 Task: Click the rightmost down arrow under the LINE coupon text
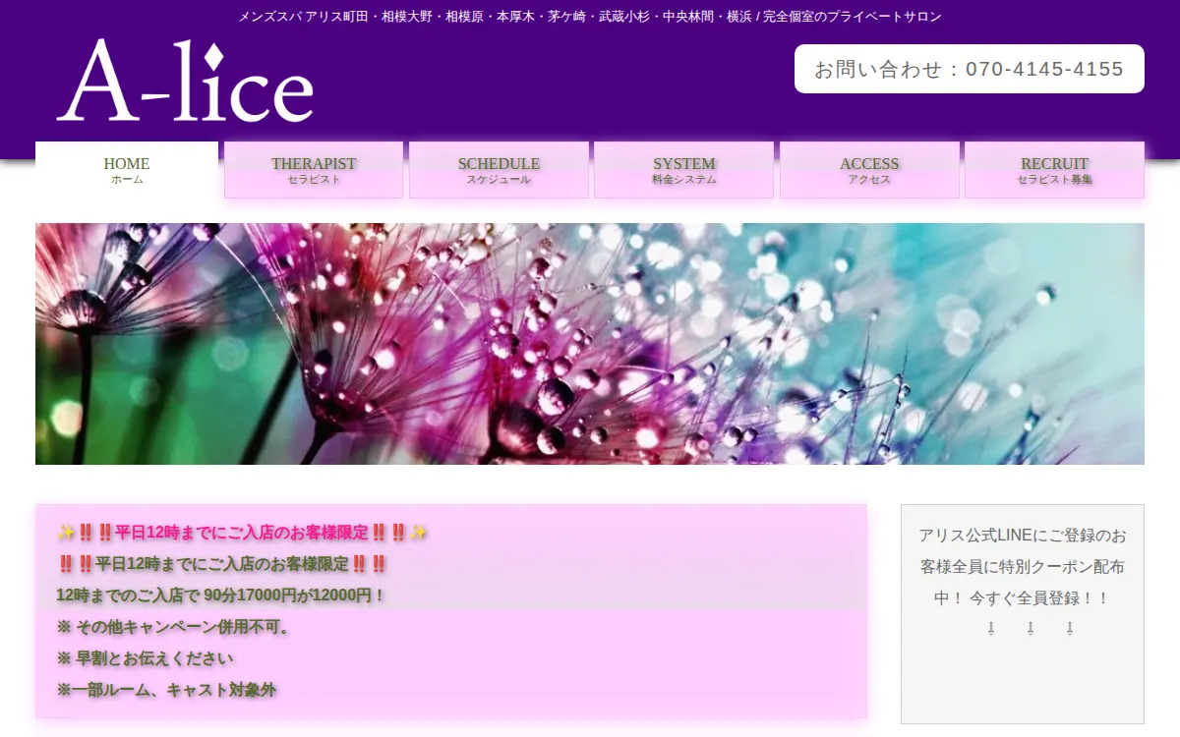click(x=1070, y=628)
